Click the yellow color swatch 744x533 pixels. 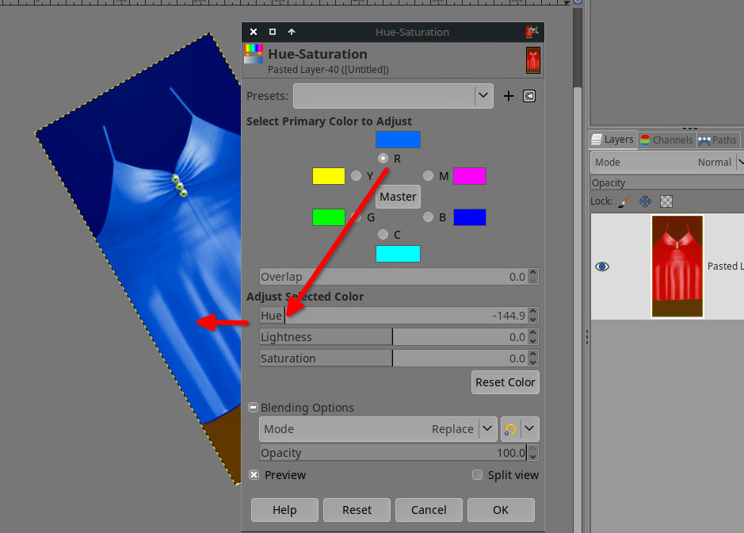[328, 176]
